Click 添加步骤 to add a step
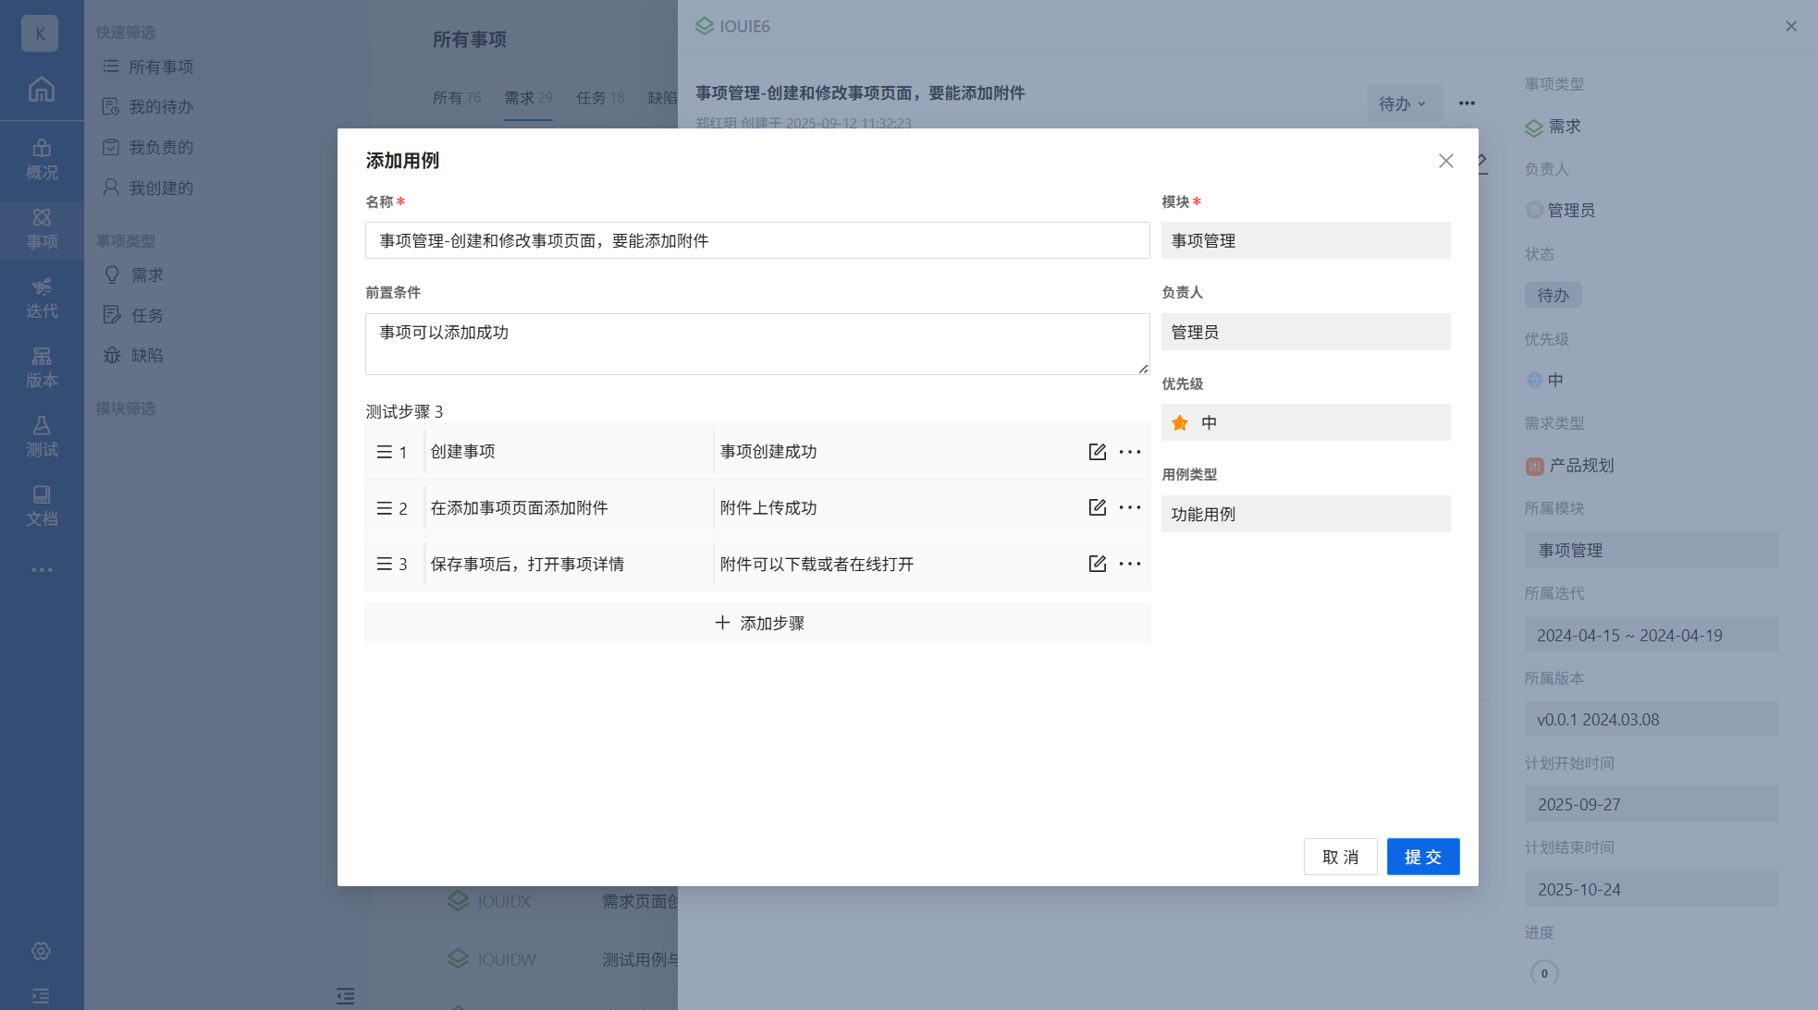The width and height of the screenshot is (1818, 1010). pyautogui.click(x=757, y=623)
